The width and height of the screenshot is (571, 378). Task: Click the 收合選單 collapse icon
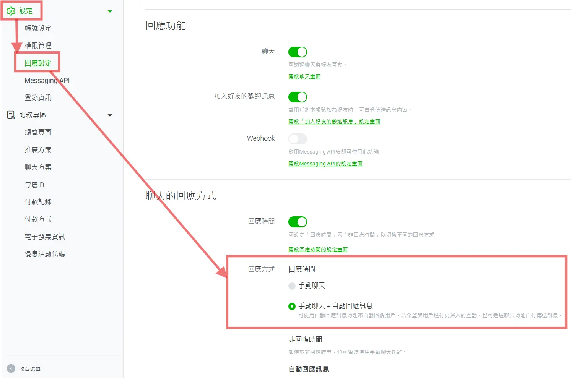(11, 368)
